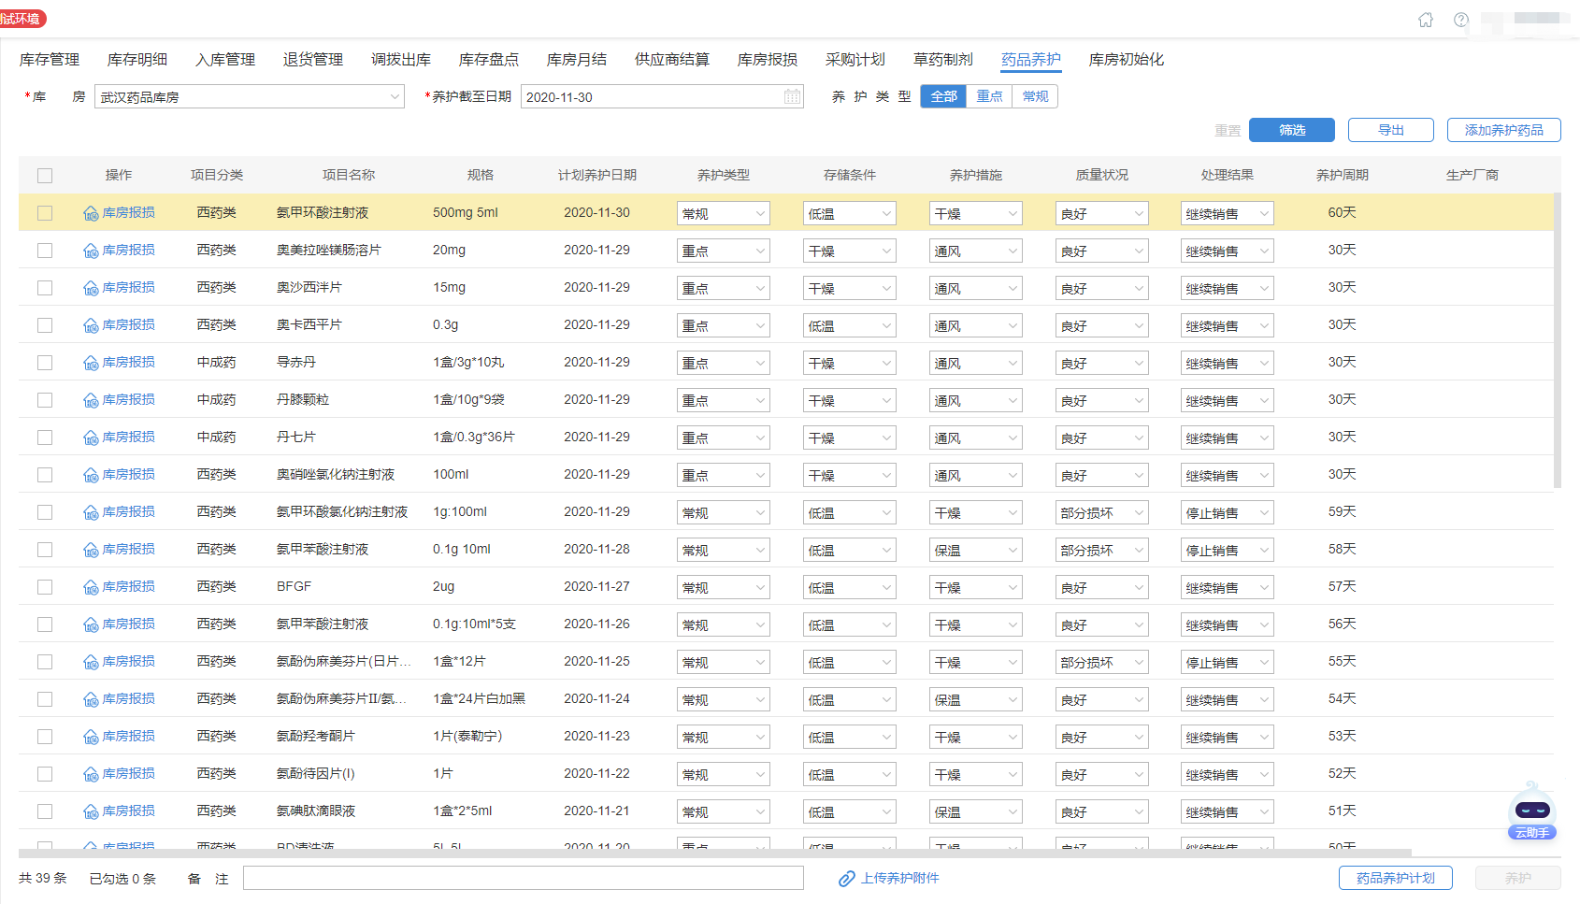
Task: Click the calendar icon in date field
Action: click(x=792, y=96)
